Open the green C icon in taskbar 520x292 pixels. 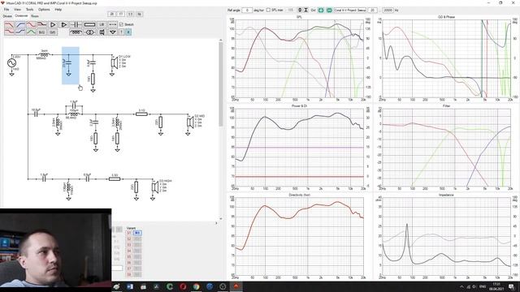click(x=170, y=286)
